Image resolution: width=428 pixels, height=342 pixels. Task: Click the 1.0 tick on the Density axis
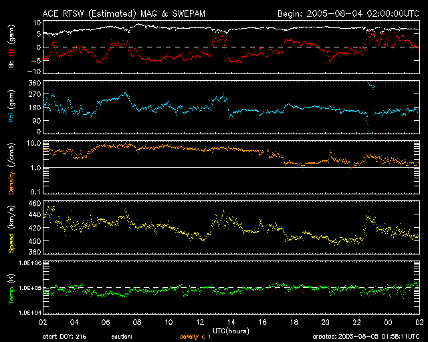point(35,168)
